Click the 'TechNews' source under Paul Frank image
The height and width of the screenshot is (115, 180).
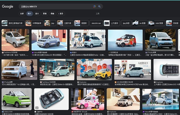click(x=49, y=82)
